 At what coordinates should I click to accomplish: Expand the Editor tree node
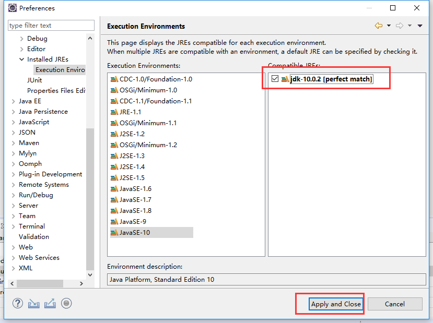(22, 50)
